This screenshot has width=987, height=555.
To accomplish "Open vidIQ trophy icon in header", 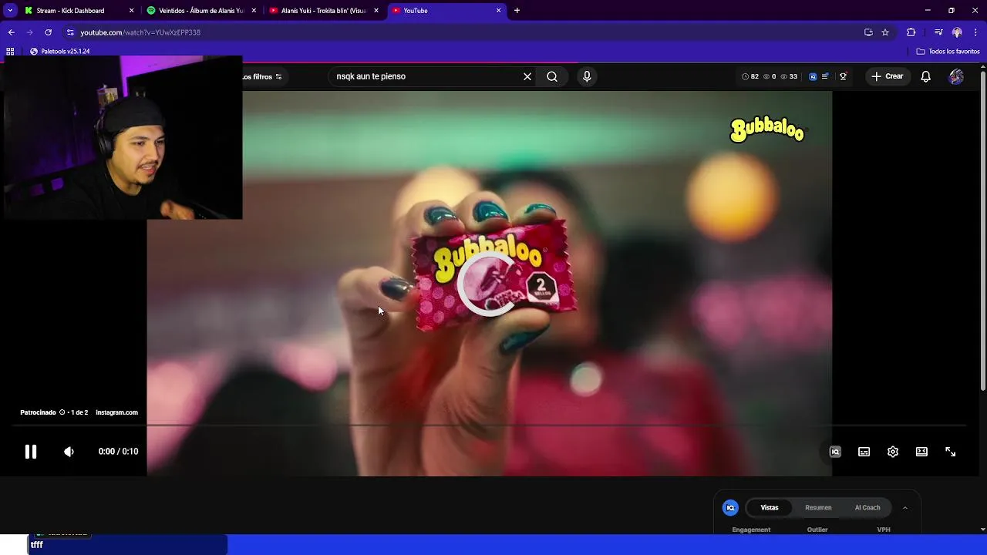I will pyautogui.click(x=843, y=76).
